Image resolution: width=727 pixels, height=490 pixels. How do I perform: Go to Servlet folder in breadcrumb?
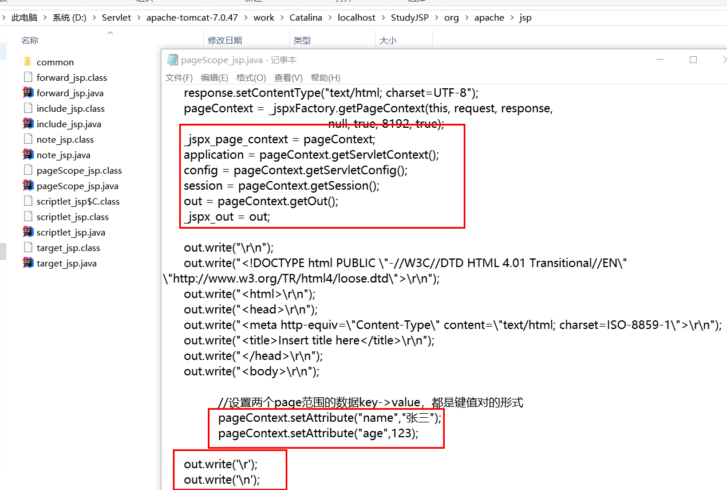pyautogui.click(x=117, y=18)
